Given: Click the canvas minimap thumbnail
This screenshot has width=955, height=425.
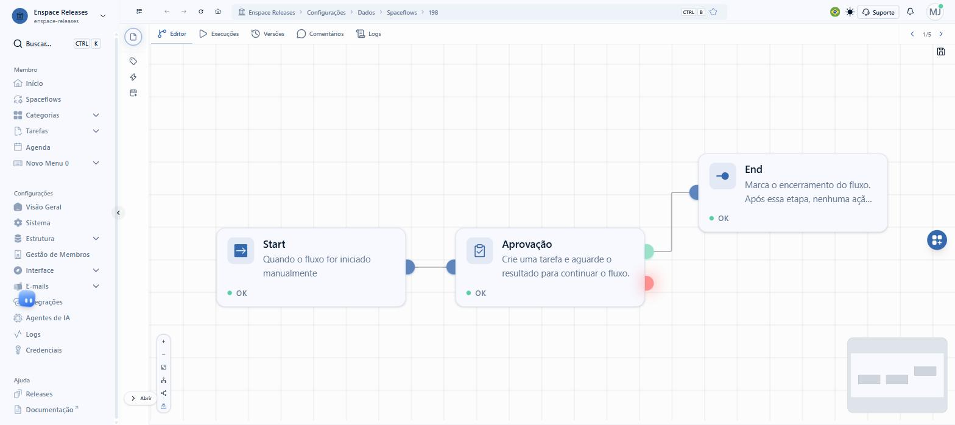Looking at the screenshot, I should click(x=897, y=375).
